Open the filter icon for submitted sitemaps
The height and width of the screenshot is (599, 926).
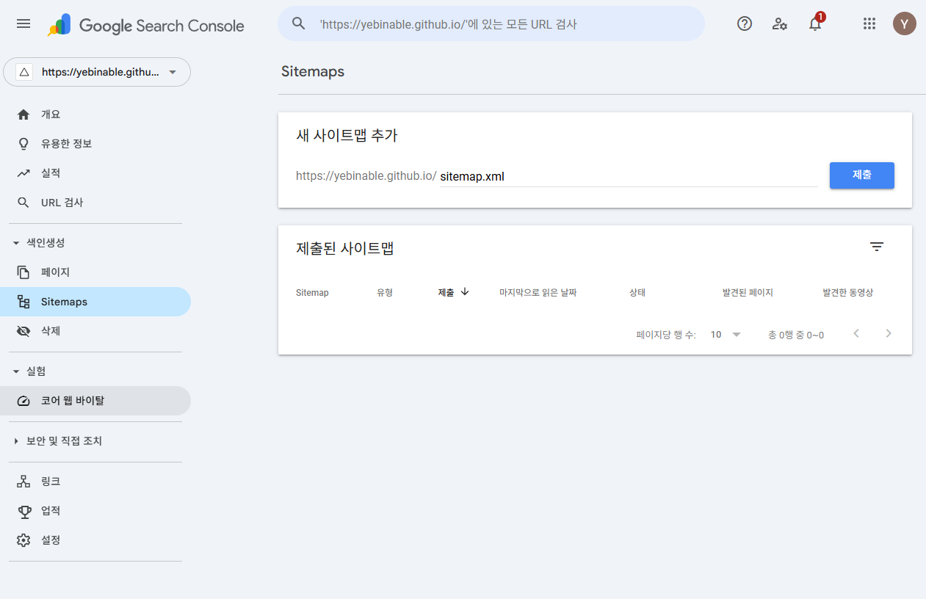click(x=877, y=247)
